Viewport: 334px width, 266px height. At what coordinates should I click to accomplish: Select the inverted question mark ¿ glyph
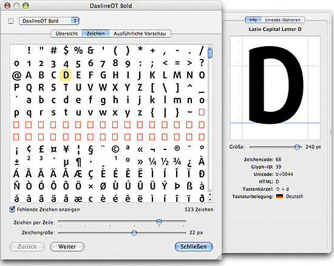pos(189,163)
